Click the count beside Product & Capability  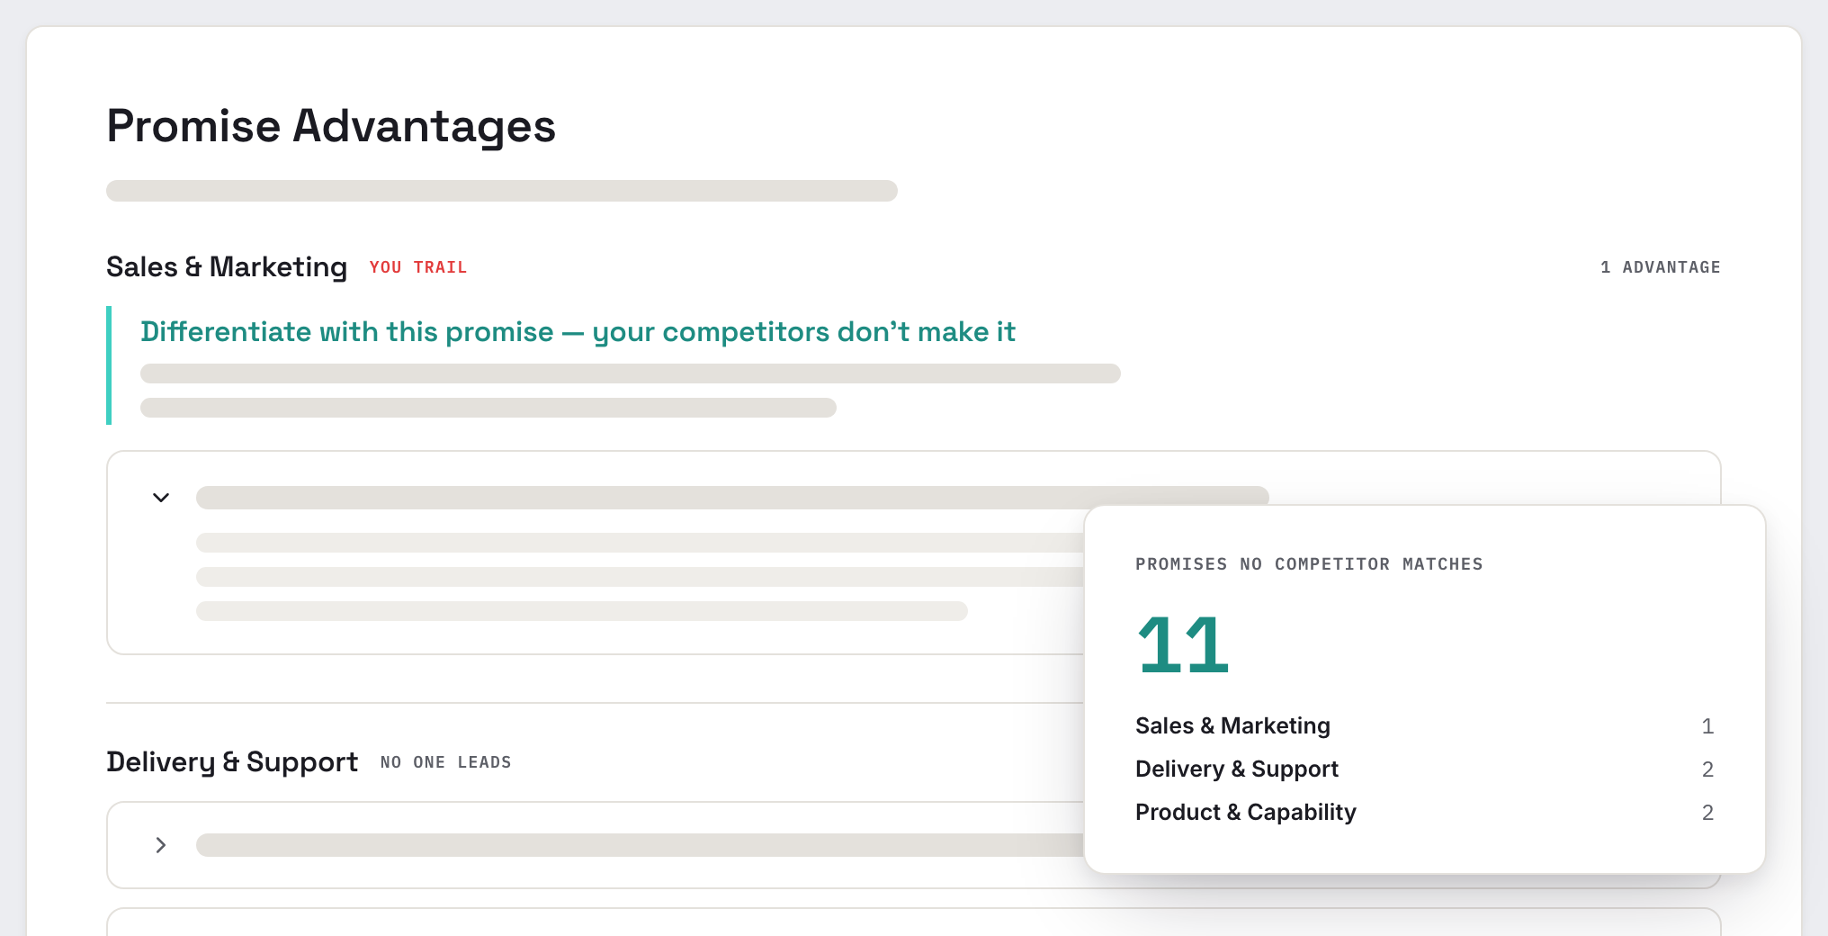1707,813
